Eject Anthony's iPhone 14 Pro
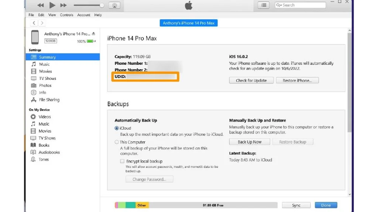 click(93, 33)
